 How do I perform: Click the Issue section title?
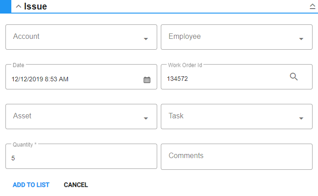point(35,6)
